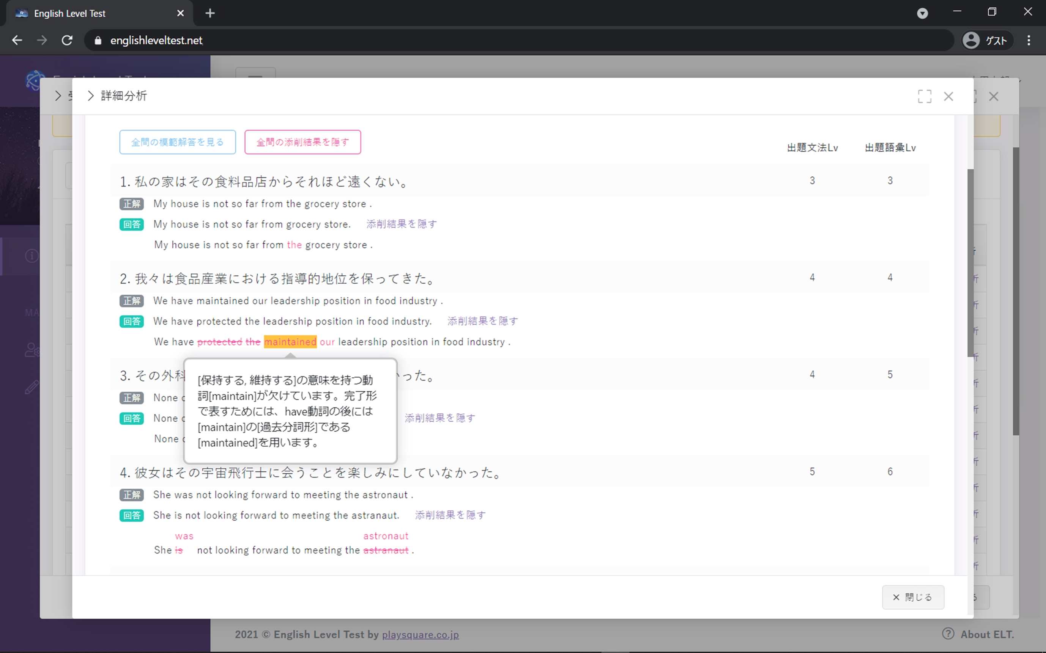Open a new browser tab
This screenshot has width=1046, height=653.
coord(210,13)
